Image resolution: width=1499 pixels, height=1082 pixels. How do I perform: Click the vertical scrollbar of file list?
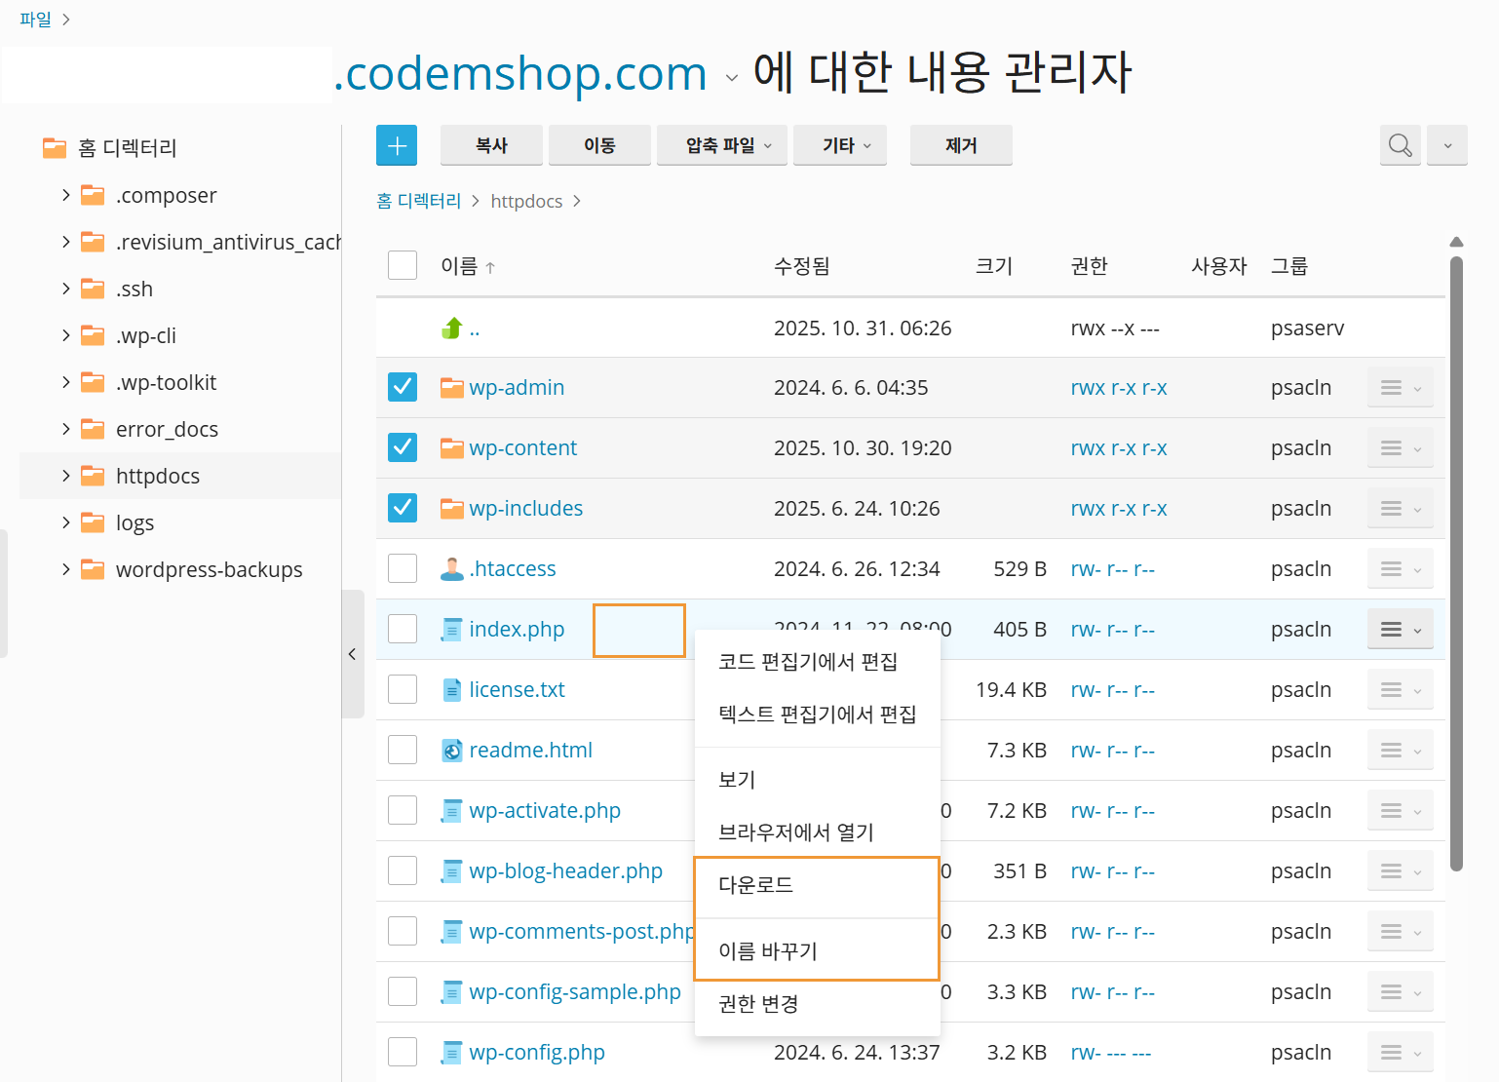coord(1456,565)
